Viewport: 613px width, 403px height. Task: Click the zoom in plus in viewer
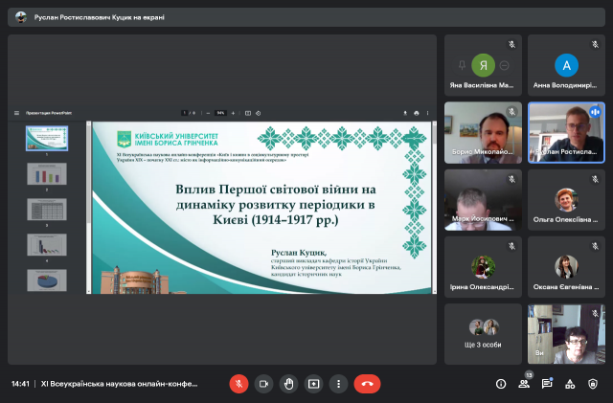point(234,113)
